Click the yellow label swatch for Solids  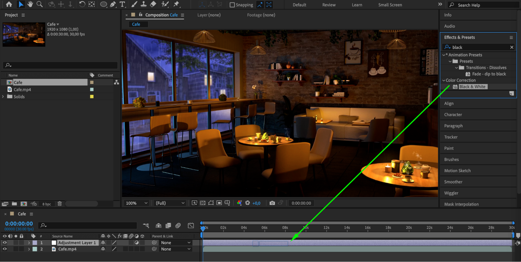[92, 97]
